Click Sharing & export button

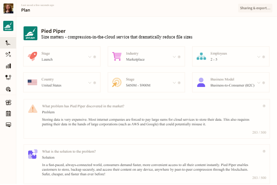point(255,8)
